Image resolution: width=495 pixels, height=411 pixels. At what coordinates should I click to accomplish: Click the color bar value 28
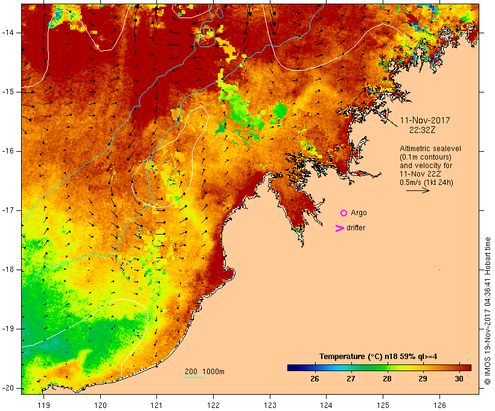[387, 379]
